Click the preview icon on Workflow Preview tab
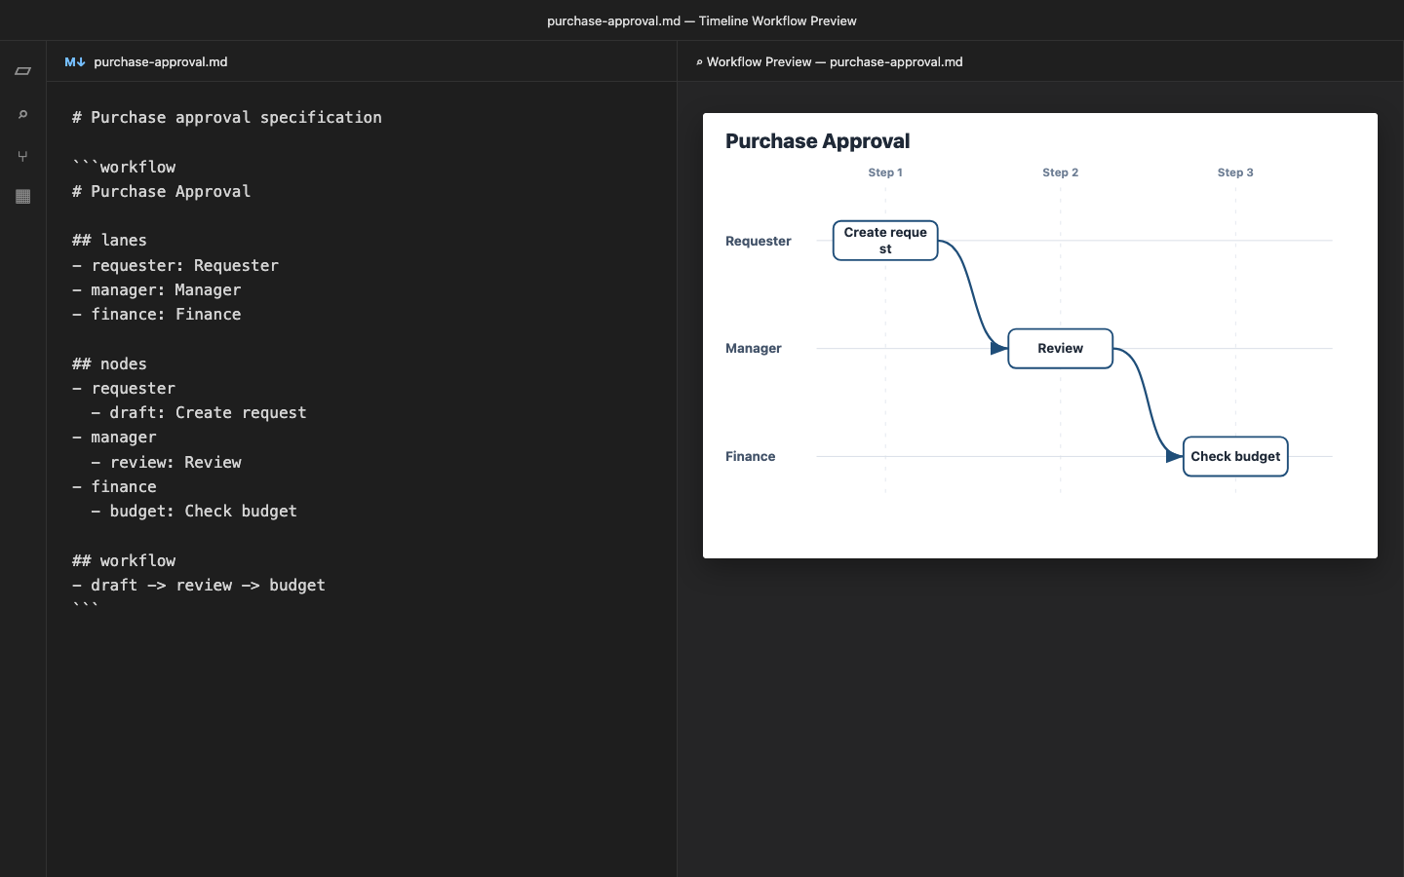The width and height of the screenshot is (1404, 877). pyautogui.click(x=699, y=61)
